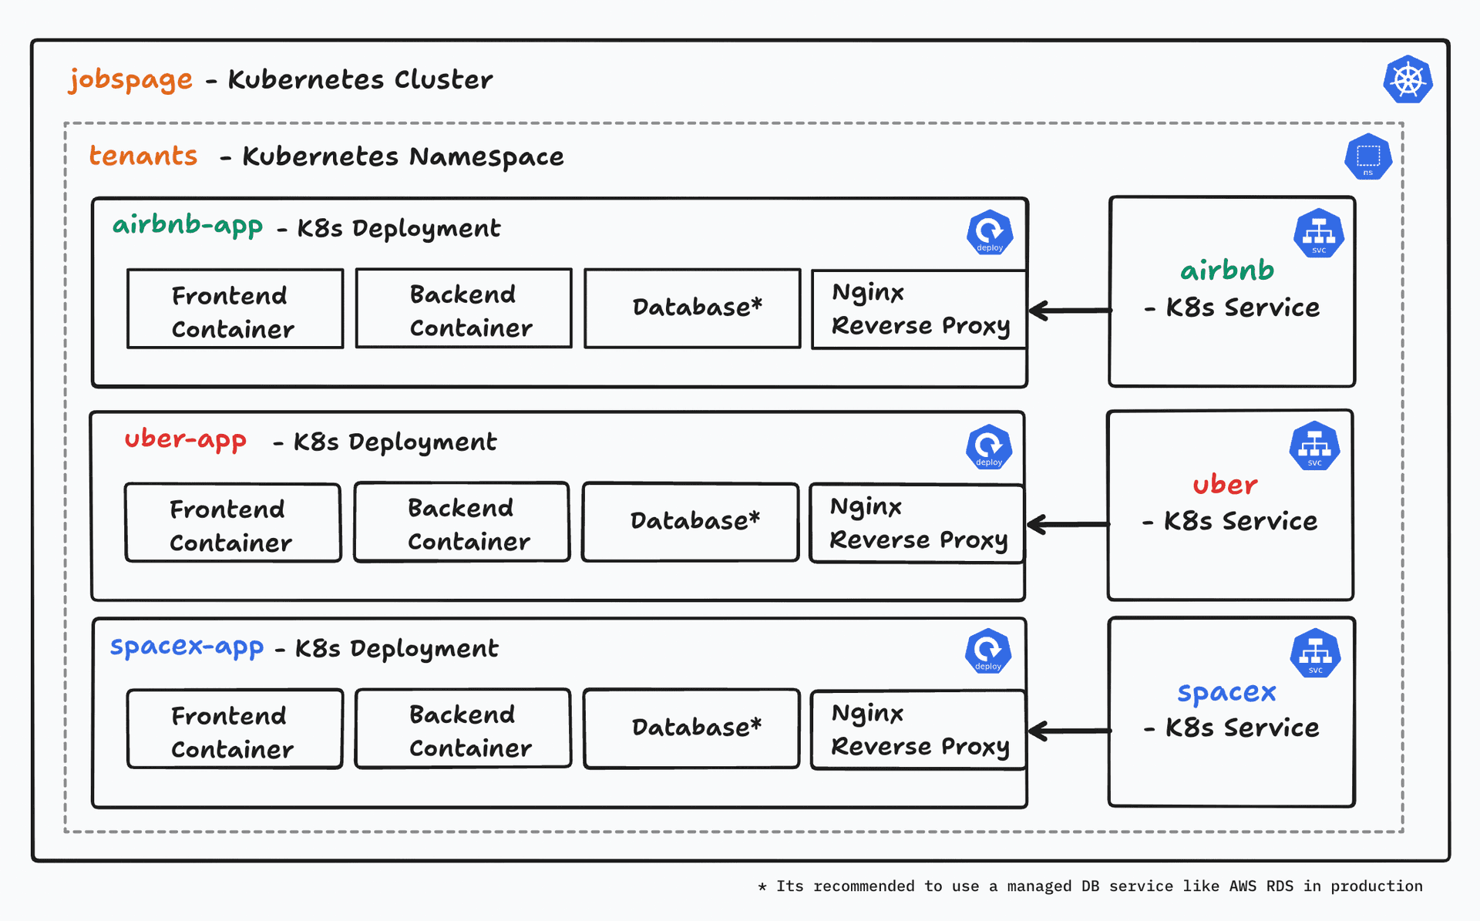This screenshot has height=921, width=1480.
Task: Click the uber service svc icon
Action: tap(1315, 446)
